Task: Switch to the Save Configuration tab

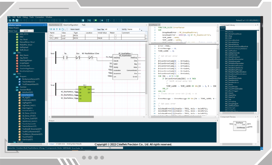Action: pyautogui.click(x=71, y=25)
